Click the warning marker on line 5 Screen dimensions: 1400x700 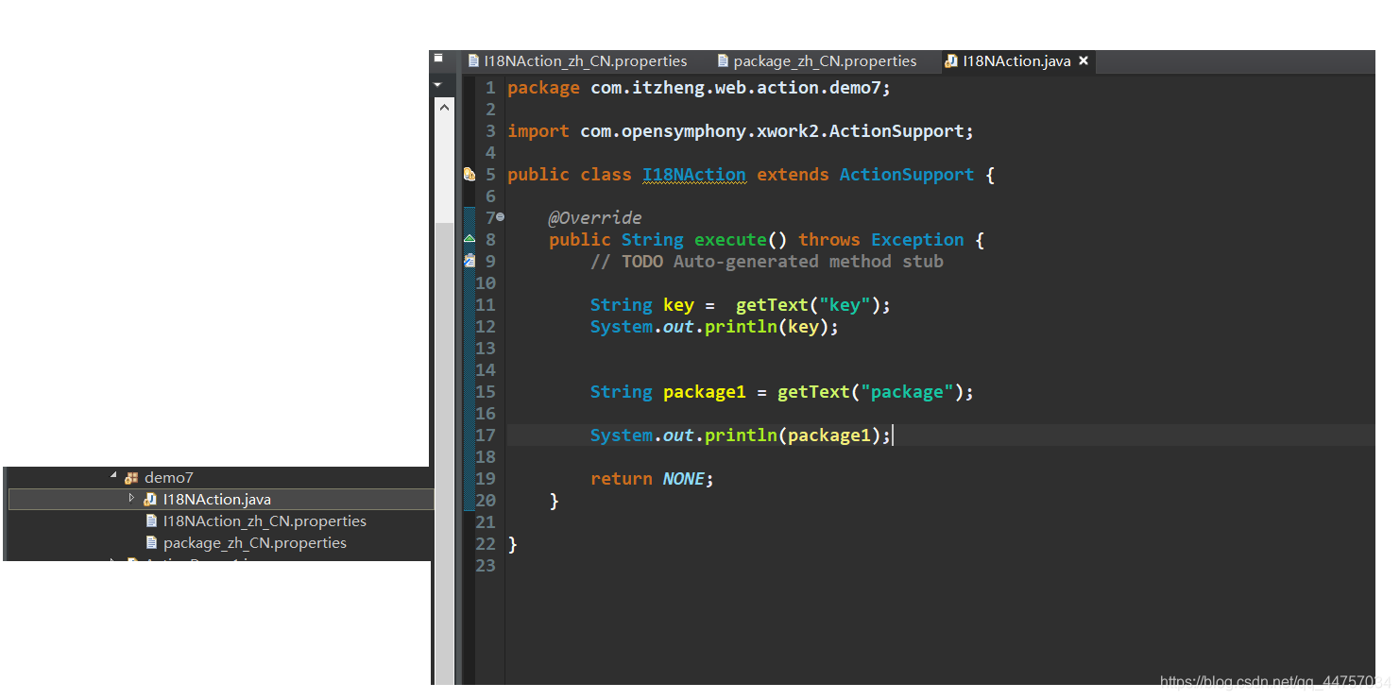469,175
